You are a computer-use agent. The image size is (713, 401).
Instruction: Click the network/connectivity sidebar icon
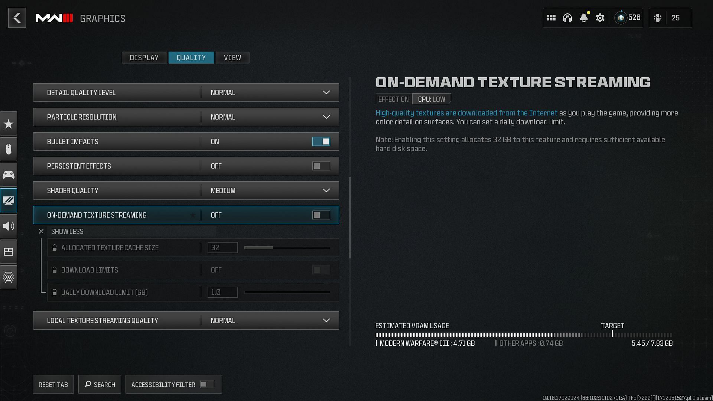(8, 277)
